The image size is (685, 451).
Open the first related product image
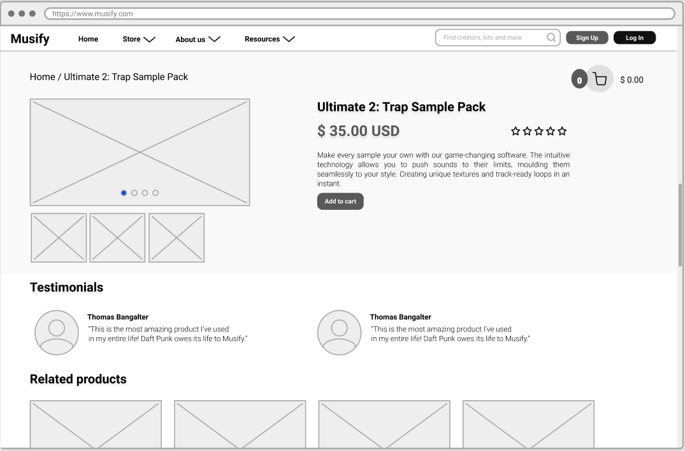tap(96, 424)
